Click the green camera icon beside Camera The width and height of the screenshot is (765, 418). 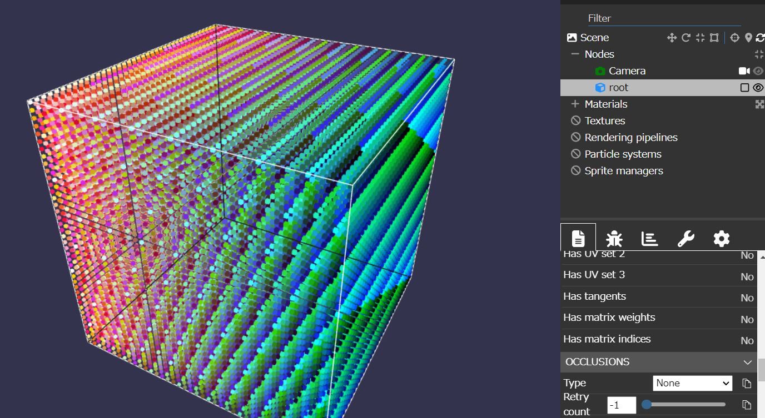(x=600, y=71)
